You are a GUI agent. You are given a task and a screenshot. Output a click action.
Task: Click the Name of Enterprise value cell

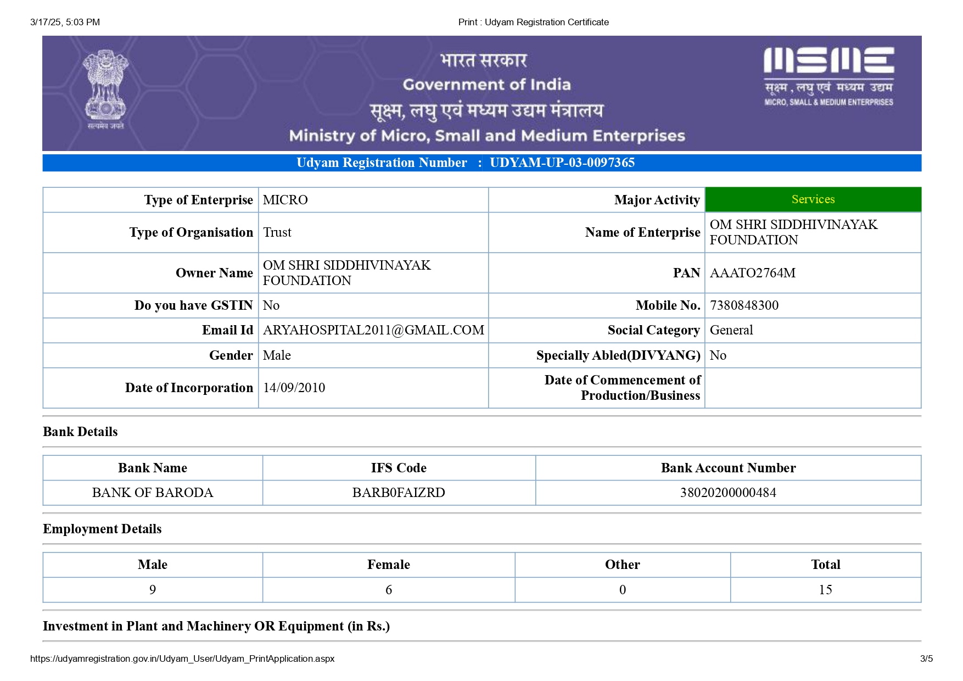tap(813, 232)
